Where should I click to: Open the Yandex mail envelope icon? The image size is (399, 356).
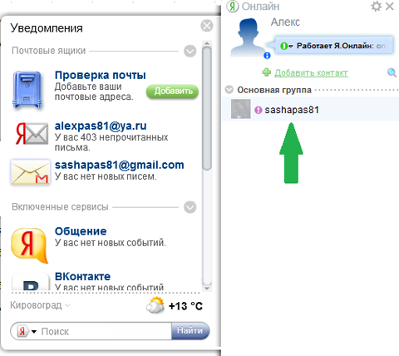pos(32,134)
